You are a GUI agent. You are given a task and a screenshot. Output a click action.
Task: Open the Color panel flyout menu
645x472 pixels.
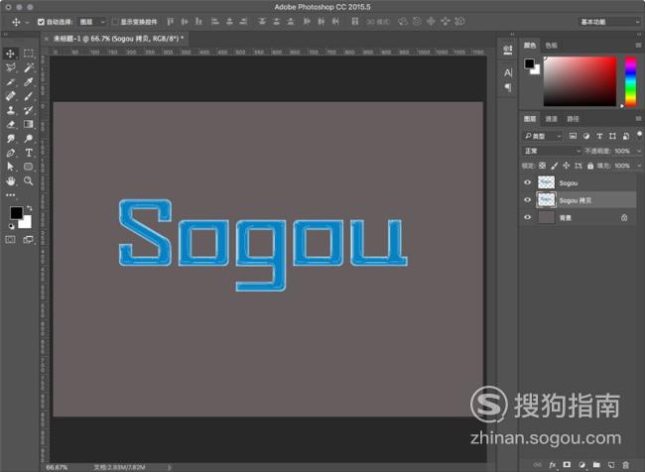coord(638,46)
